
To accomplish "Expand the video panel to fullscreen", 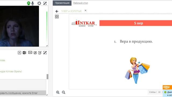I will [x=45, y=3].
